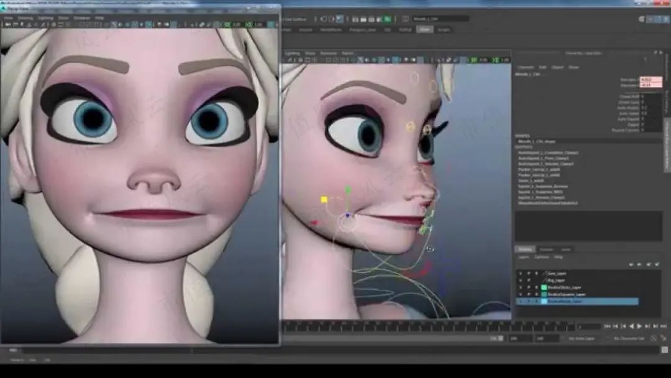Open Shading menu in Persp View window

click(x=25, y=18)
